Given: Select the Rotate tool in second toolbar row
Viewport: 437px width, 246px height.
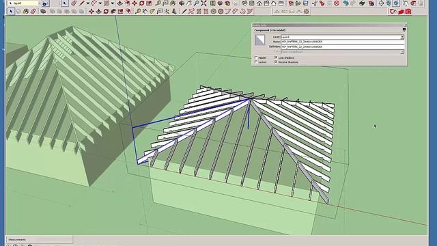Looking at the screenshot, I should pyautogui.click(x=106, y=12).
